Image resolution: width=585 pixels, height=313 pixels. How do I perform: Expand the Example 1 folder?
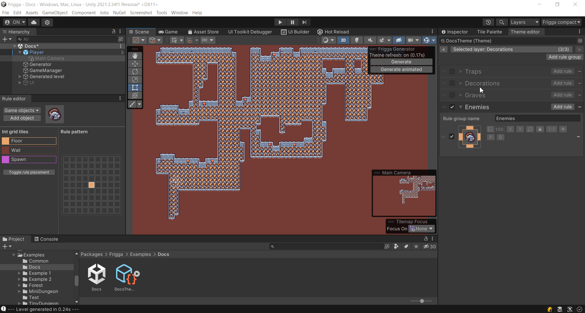[x=19, y=273]
